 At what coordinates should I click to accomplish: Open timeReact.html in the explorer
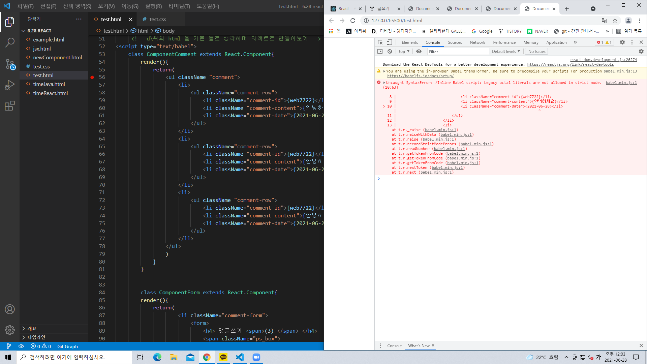tap(50, 93)
